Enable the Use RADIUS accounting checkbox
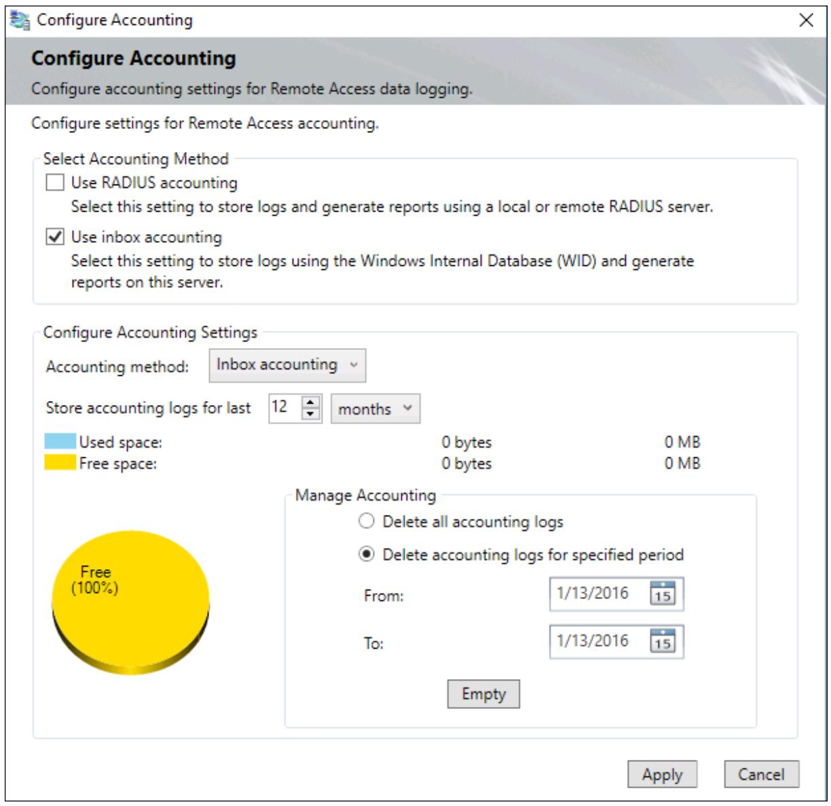 [54, 183]
